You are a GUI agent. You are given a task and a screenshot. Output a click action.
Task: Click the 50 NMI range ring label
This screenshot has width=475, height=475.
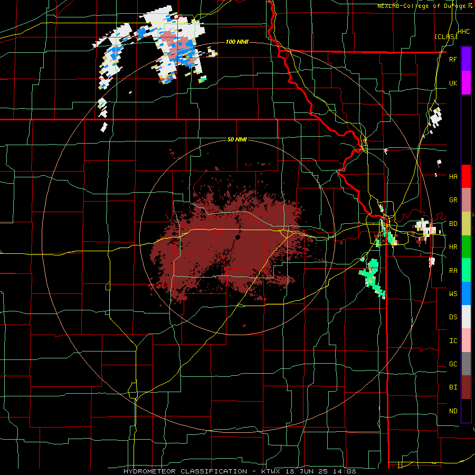(237, 140)
